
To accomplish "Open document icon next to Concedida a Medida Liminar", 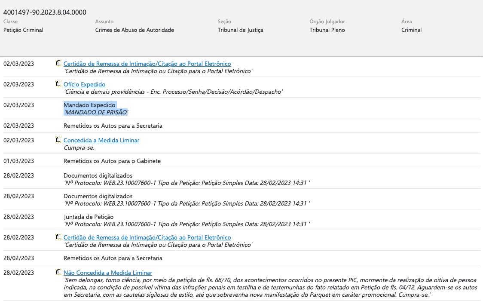I will (58, 140).
